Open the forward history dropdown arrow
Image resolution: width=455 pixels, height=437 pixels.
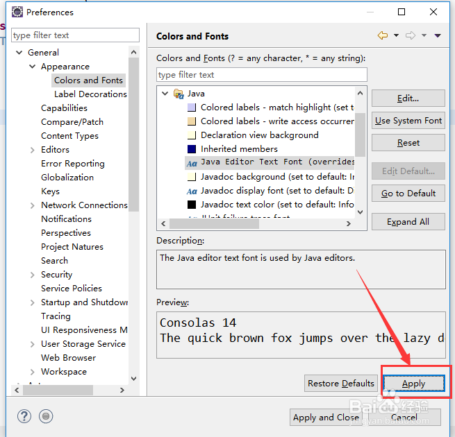(x=424, y=35)
